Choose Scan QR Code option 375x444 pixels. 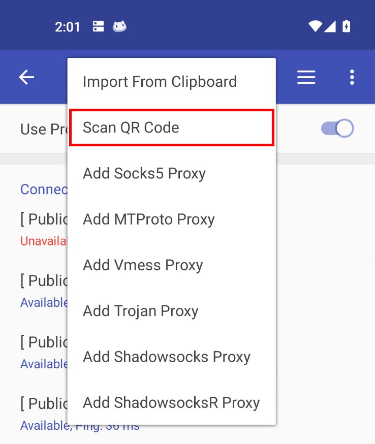pyautogui.click(x=172, y=128)
